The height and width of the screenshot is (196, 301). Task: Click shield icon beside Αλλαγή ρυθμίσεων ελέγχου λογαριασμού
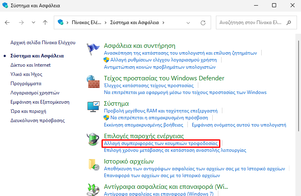point(106,60)
